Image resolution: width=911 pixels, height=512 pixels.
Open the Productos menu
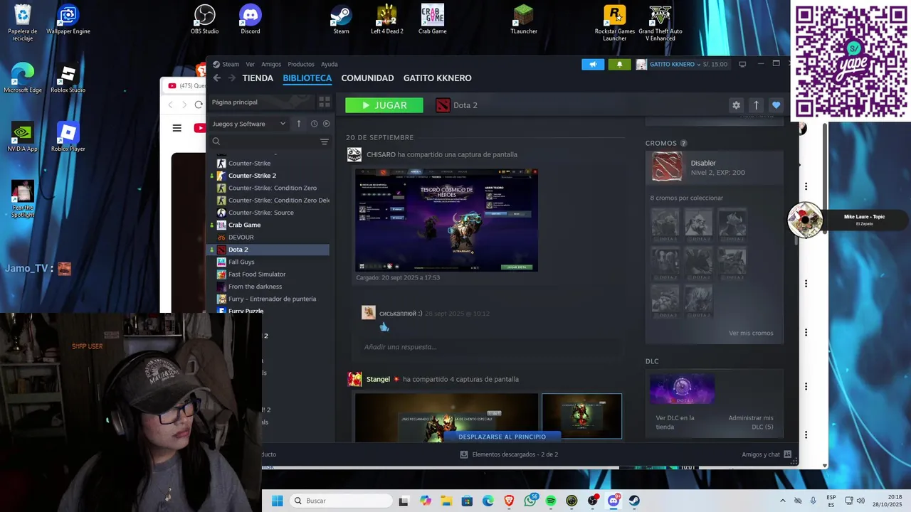pos(301,64)
